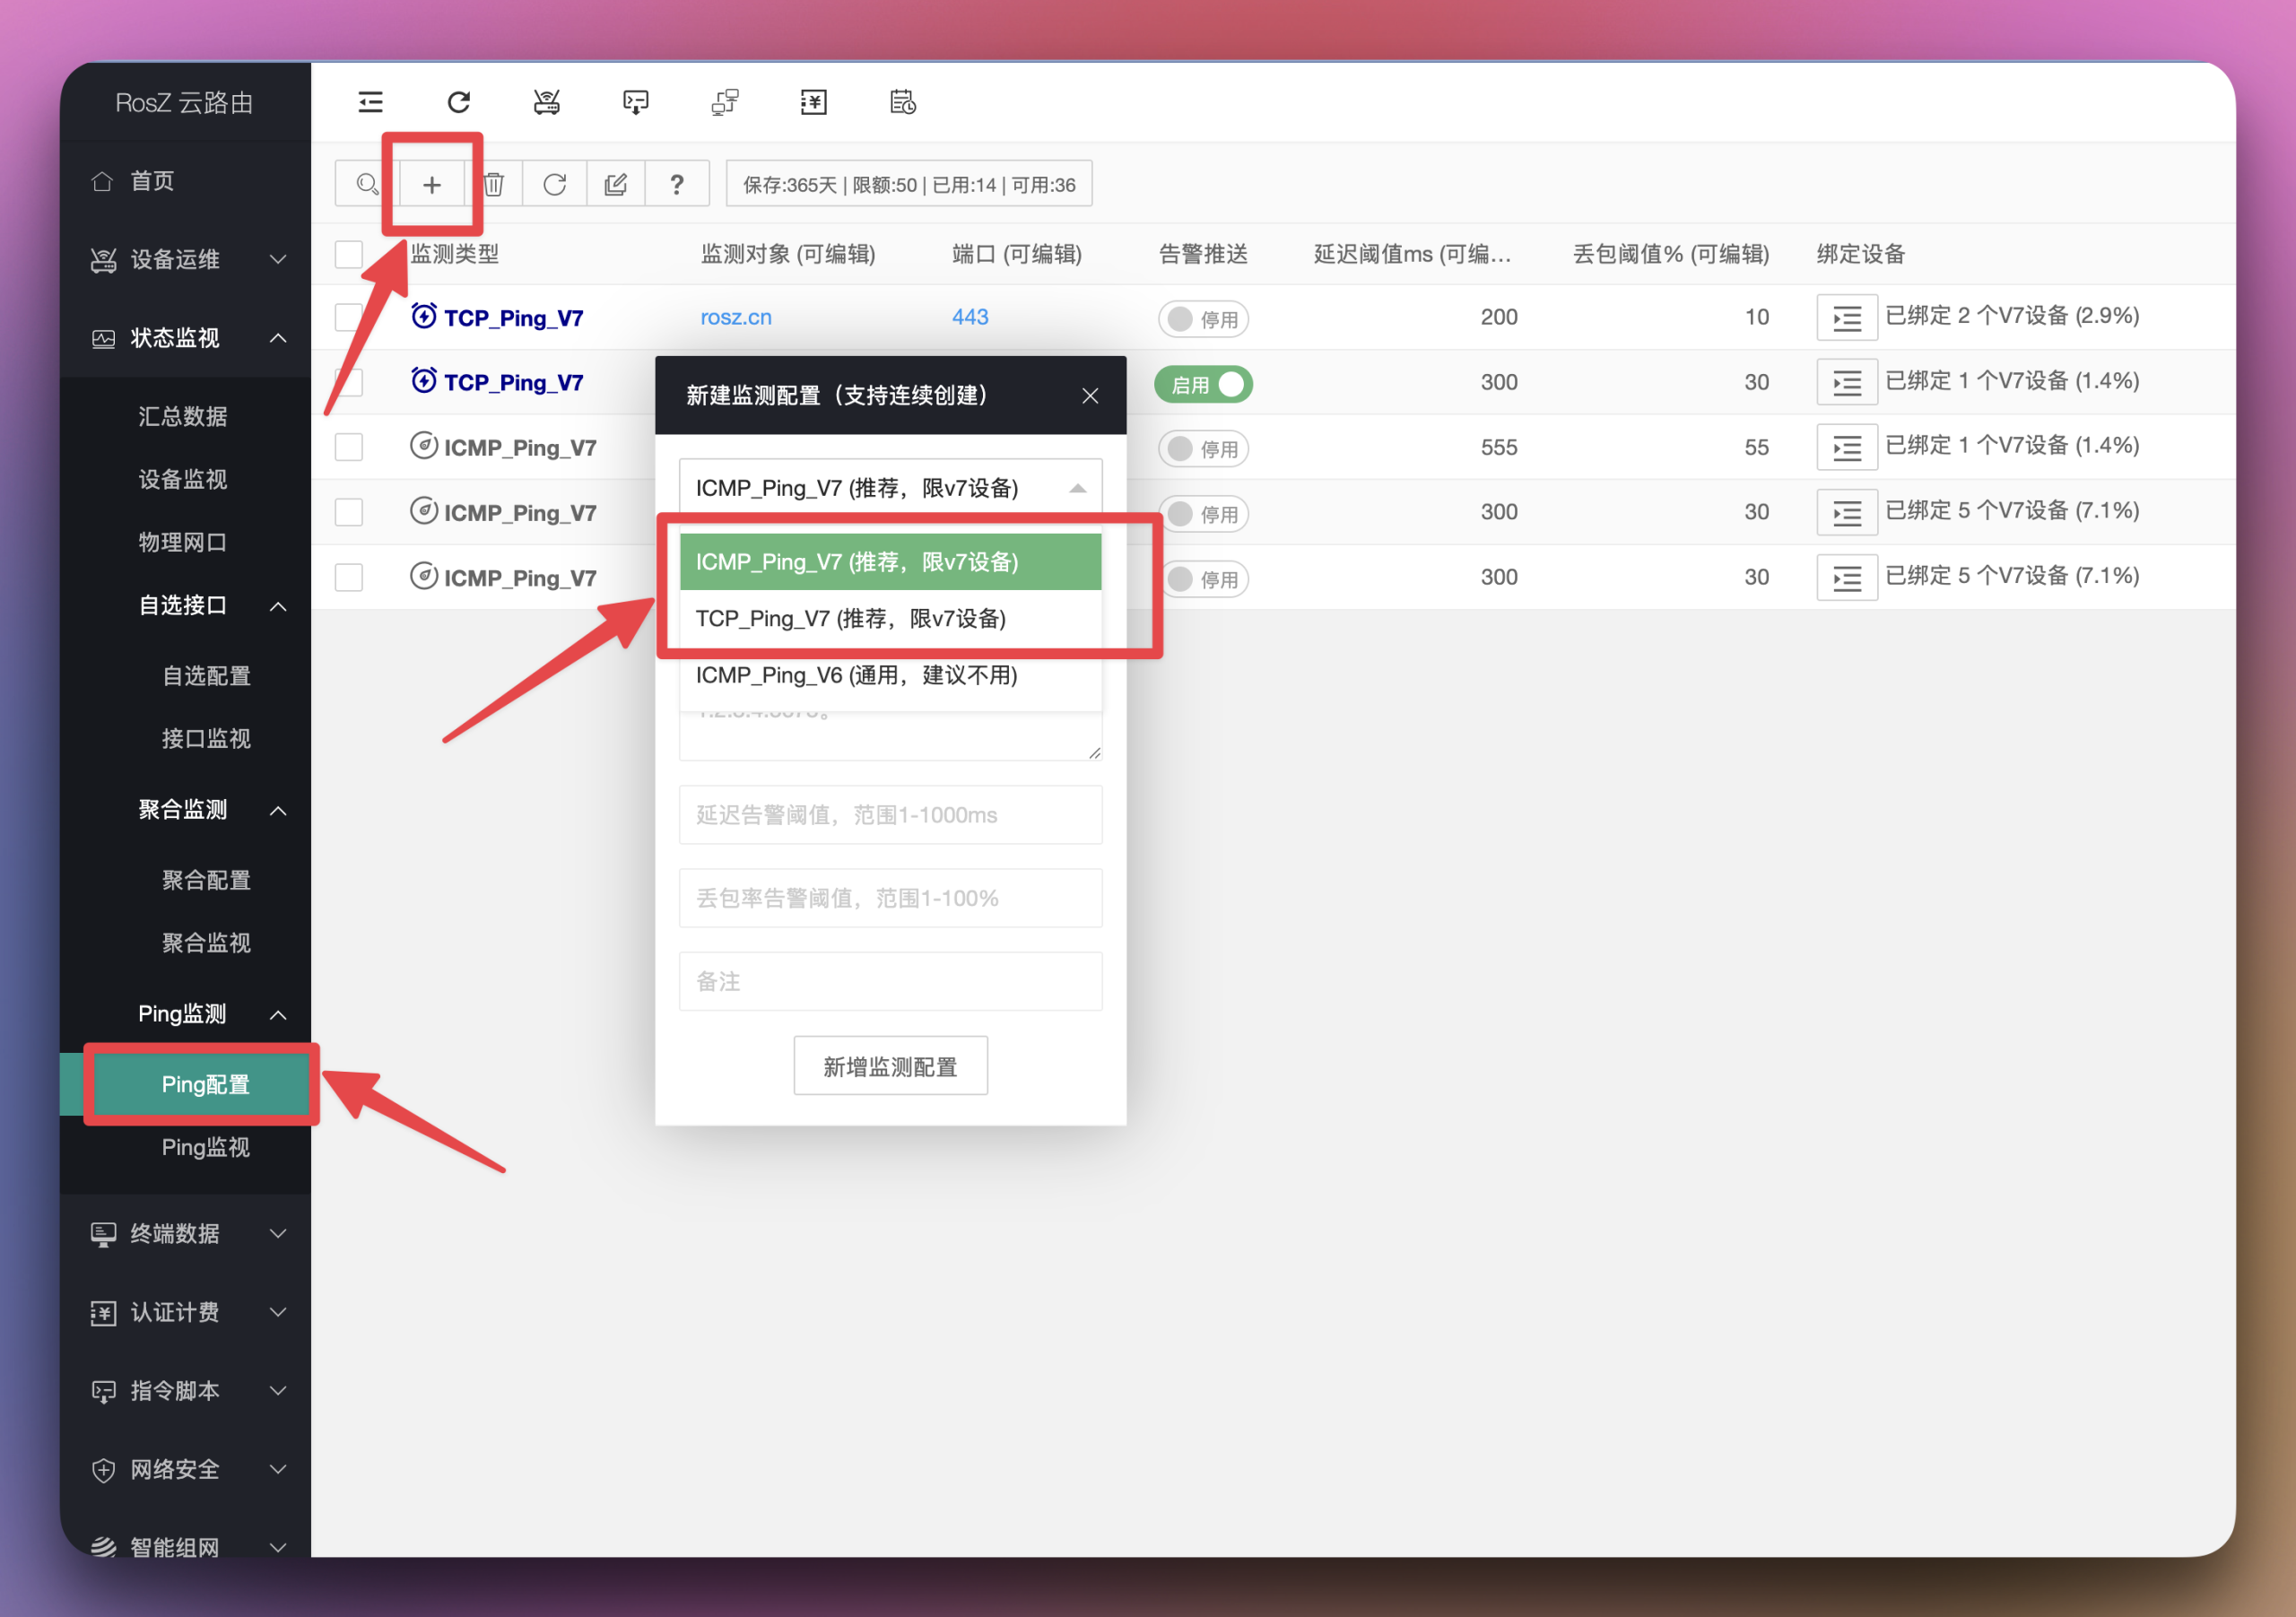This screenshot has width=2296, height=1617.
Task: Click the question mark help icon
Action: tap(677, 185)
